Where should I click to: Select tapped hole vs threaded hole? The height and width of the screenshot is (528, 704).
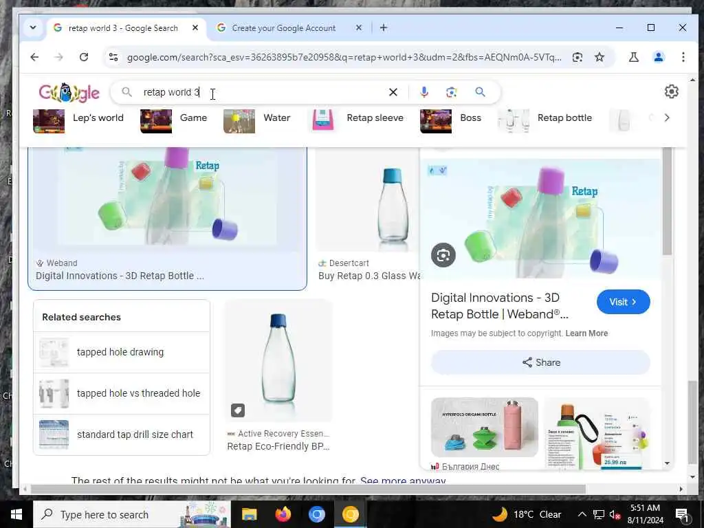(x=121, y=393)
